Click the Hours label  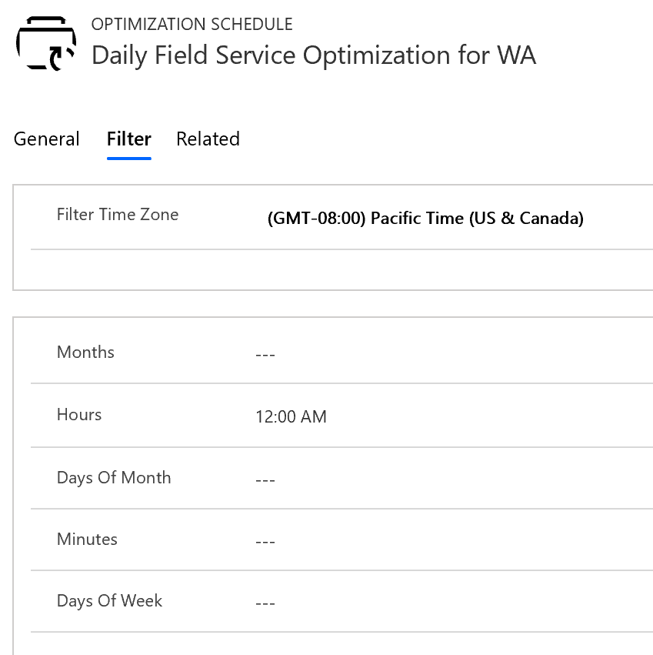click(79, 414)
